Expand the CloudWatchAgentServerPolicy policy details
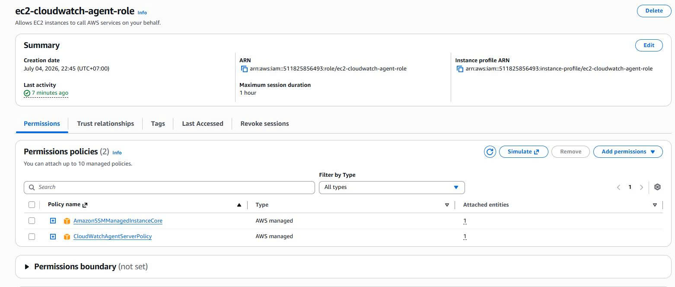Image resolution: width=675 pixels, height=287 pixels. click(53, 236)
